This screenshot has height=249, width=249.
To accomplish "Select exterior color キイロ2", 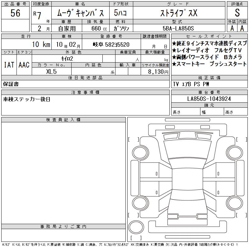I will (x=67, y=59).
